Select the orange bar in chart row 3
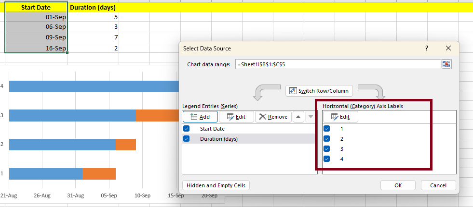This screenshot has height=207, width=473. tap(157, 115)
